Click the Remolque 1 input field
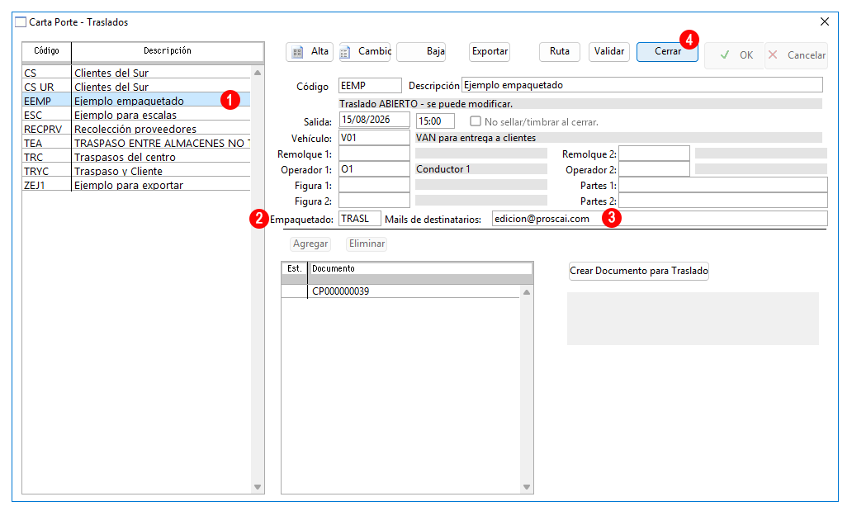The width and height of the screenshot is (852, 511). point(374,154)
